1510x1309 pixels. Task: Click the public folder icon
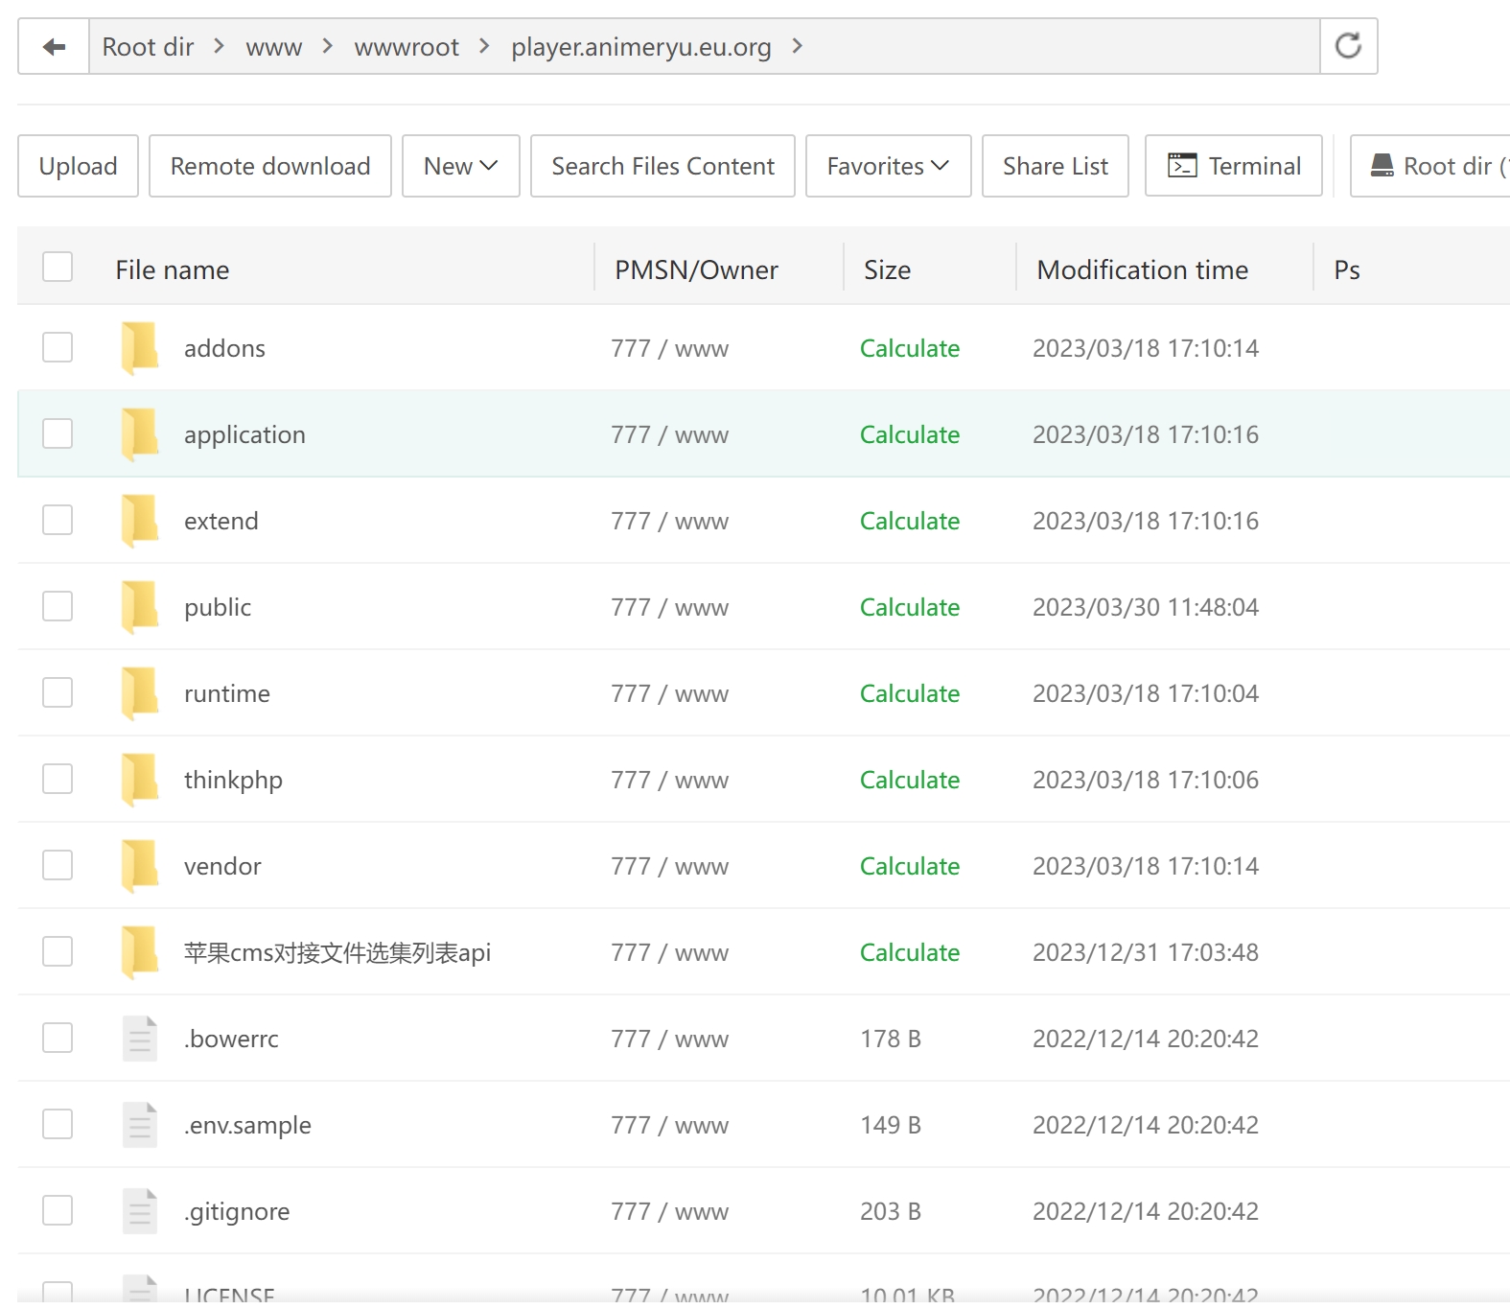click(140, 606)
